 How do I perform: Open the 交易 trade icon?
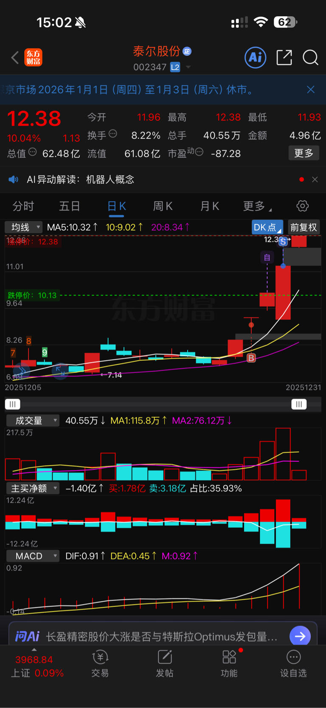pyautogui.click(x=100, y=663)
